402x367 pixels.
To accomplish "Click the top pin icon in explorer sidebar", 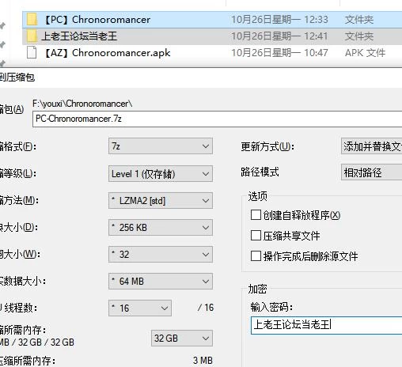I will (2, 25).
